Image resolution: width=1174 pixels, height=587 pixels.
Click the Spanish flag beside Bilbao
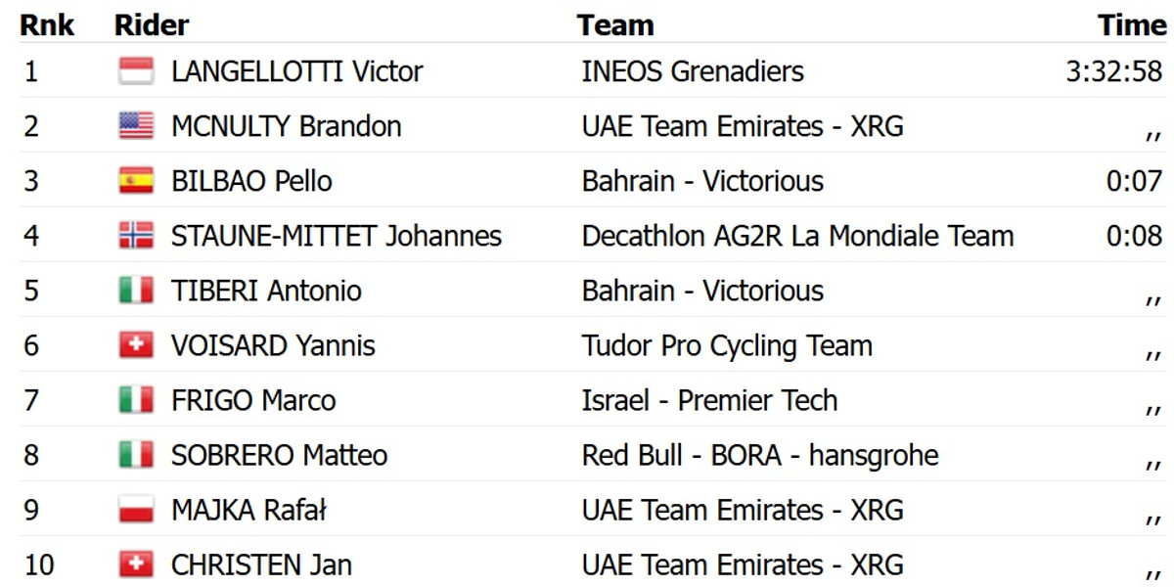(136, 181)
